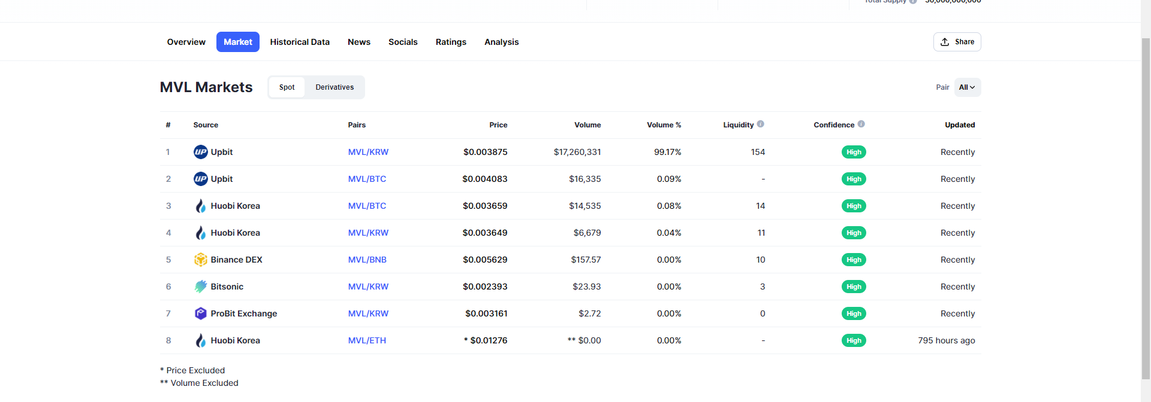
Task: Switch to Spot markets
Action: (x=287, y=87)
